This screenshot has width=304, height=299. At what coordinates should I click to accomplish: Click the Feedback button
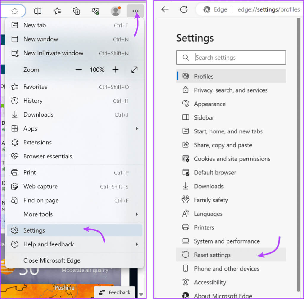(x=115, y=292)
